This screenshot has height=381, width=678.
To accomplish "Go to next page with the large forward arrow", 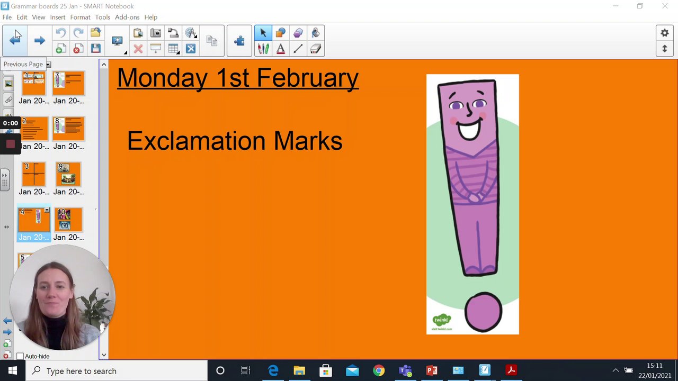I will click(x=39, y=40).
